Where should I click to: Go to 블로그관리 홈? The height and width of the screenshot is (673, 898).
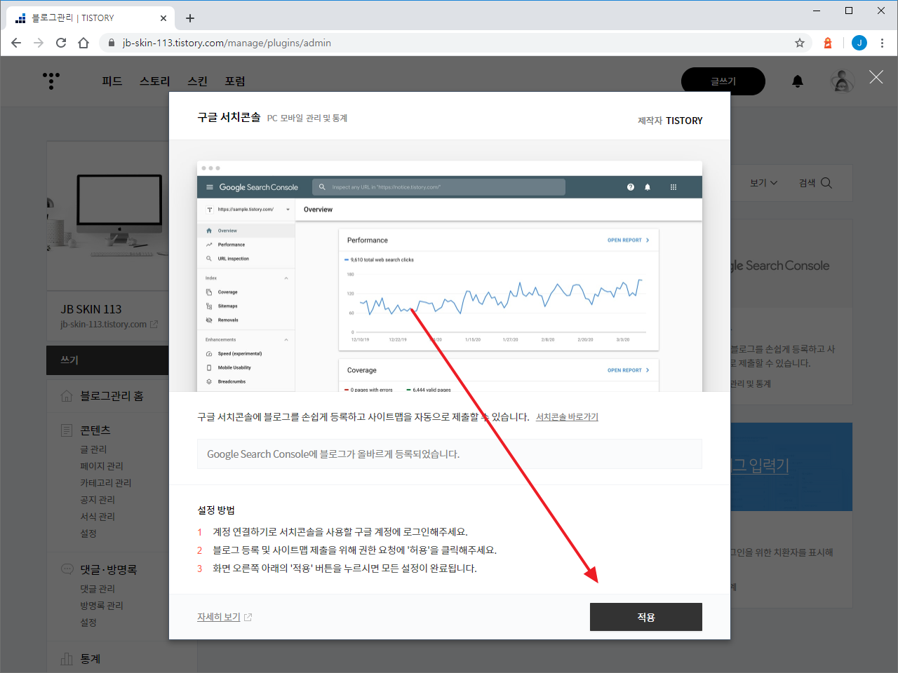tap(112, 396)
